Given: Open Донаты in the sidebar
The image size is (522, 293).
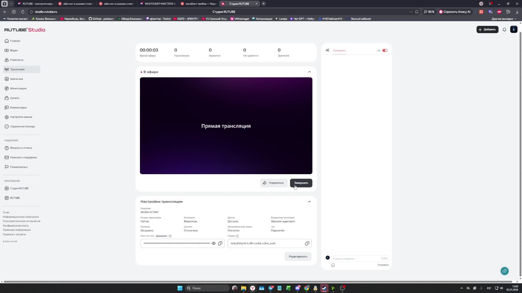Looking at the screenshot, I should click(22, 98).
